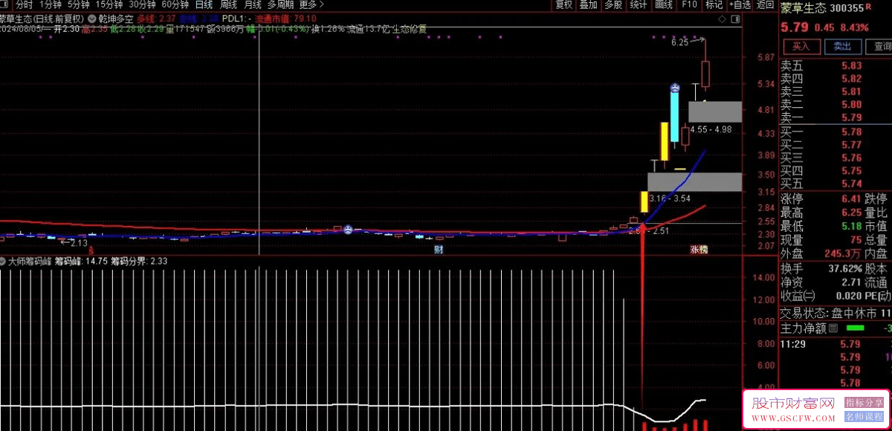Viewport: 892px width, 431px height.
Task: Click the face icon on the flat trend line
Action: pos(347,230)
